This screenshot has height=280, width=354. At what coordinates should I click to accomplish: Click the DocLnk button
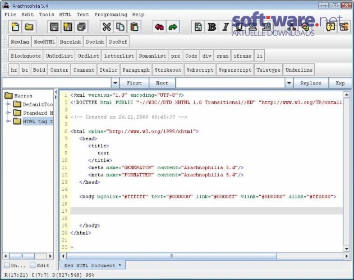[95, 41]
